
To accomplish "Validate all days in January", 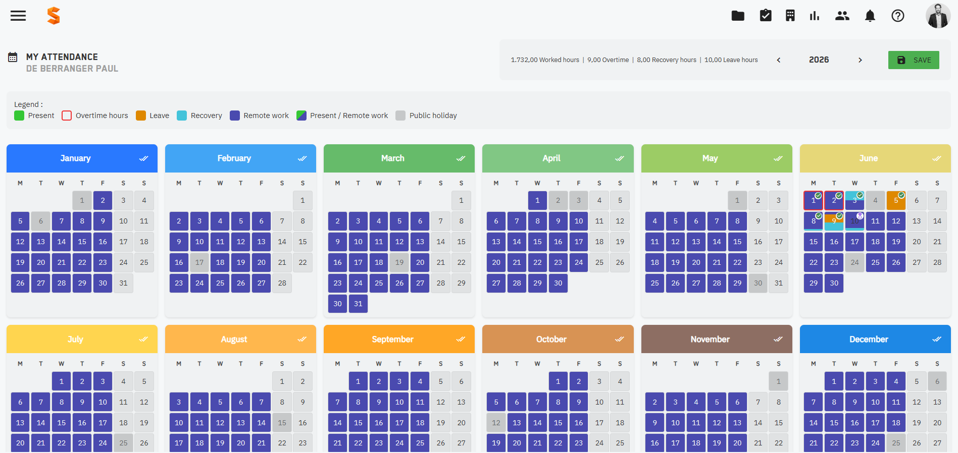I will (143, 158).
